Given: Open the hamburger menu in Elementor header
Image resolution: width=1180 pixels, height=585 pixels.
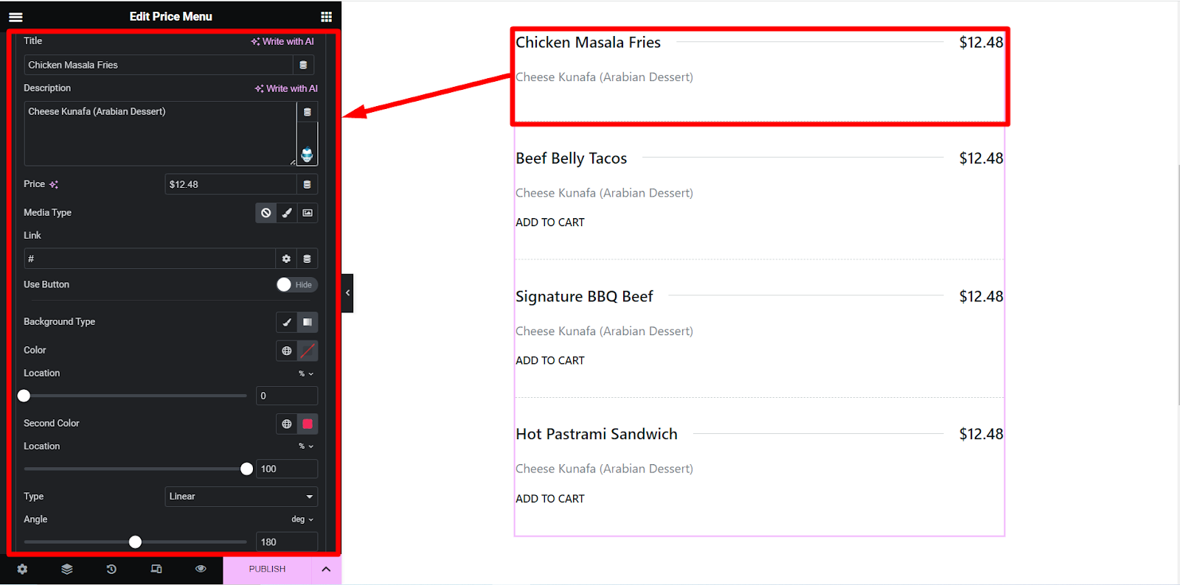Looking at the screenshot, I should tap(15, 17).
